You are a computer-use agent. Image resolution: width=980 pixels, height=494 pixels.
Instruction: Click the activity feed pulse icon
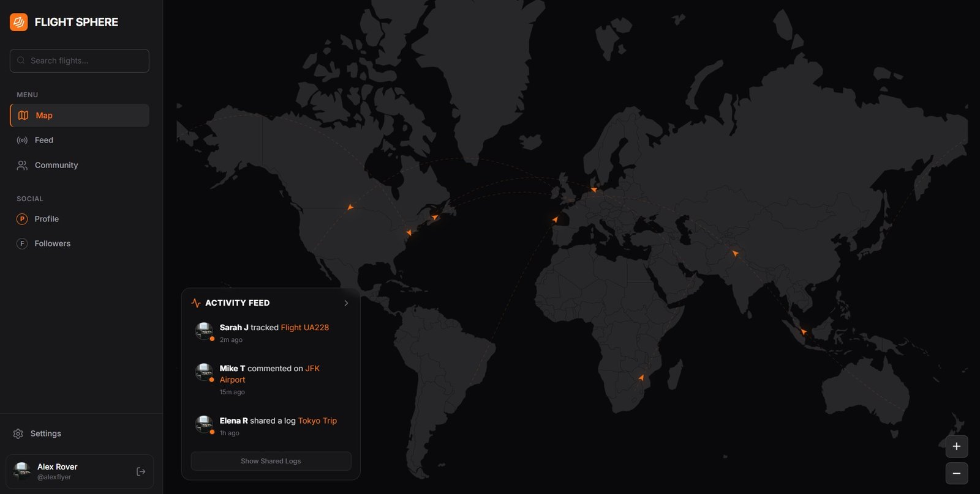pos(196,303)
